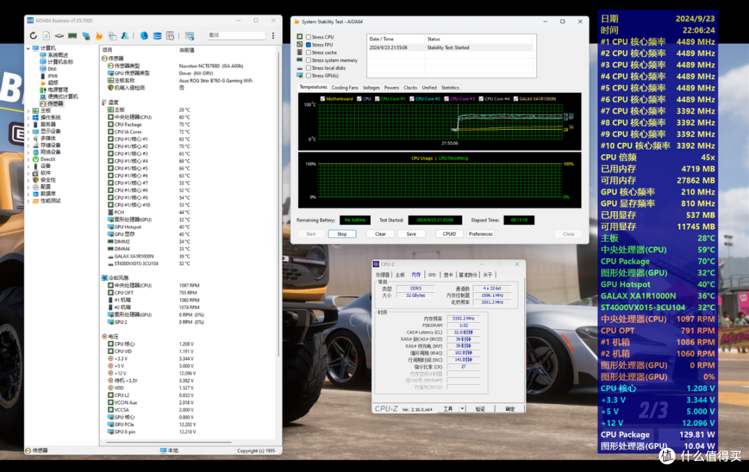Click the 查找 search field
The width and height of the screenshot is (749, 472).
click(236, 35)
